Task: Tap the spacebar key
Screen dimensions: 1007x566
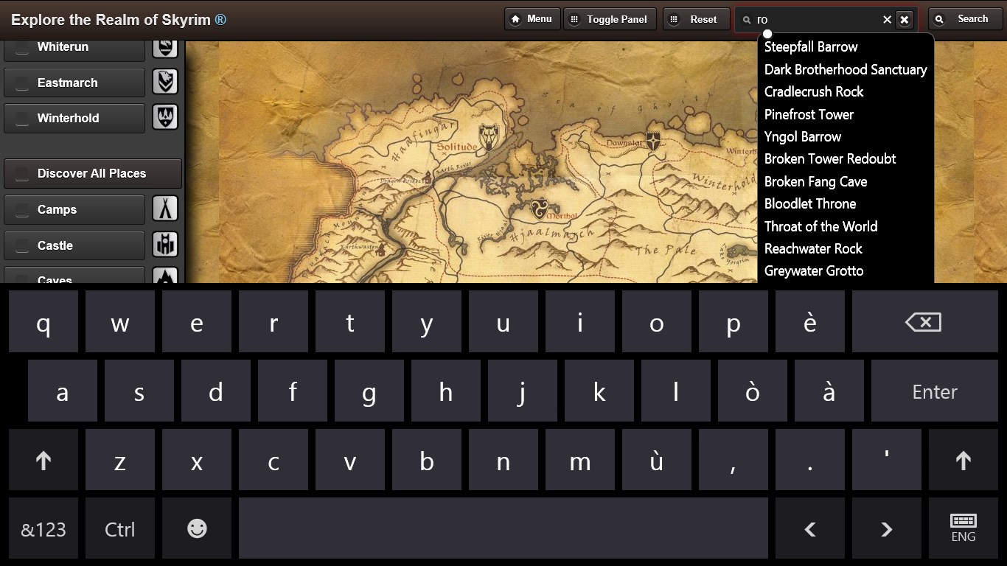Action: click(x=503, y=528)
